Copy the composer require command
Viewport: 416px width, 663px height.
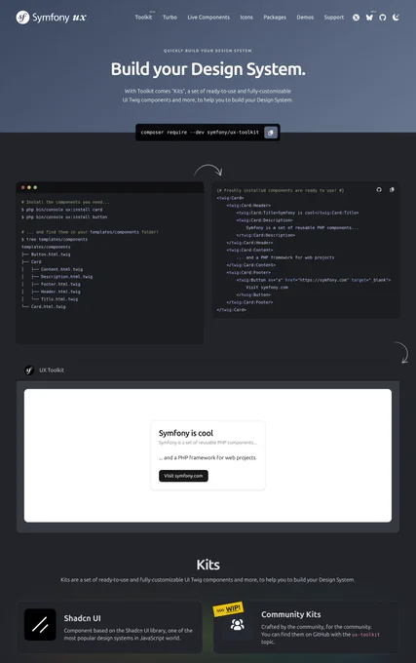[271, 133]
